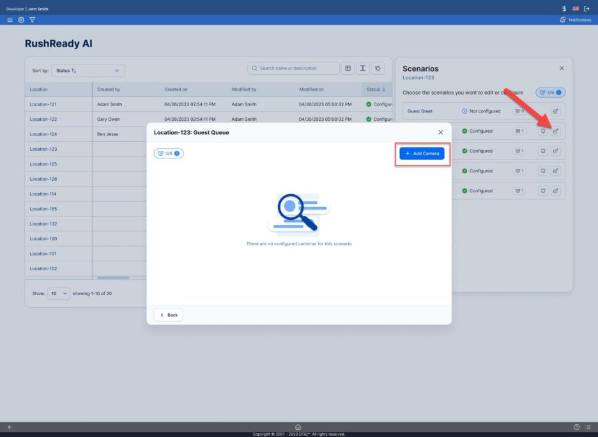Edit the Guest Greet scenario

click(555, 111)
